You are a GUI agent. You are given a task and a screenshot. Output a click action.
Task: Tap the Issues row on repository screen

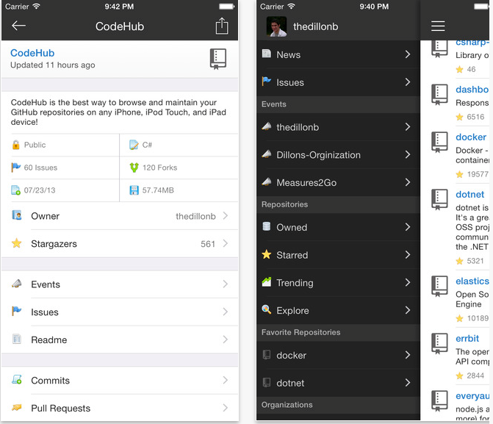(x=120, y=312)
